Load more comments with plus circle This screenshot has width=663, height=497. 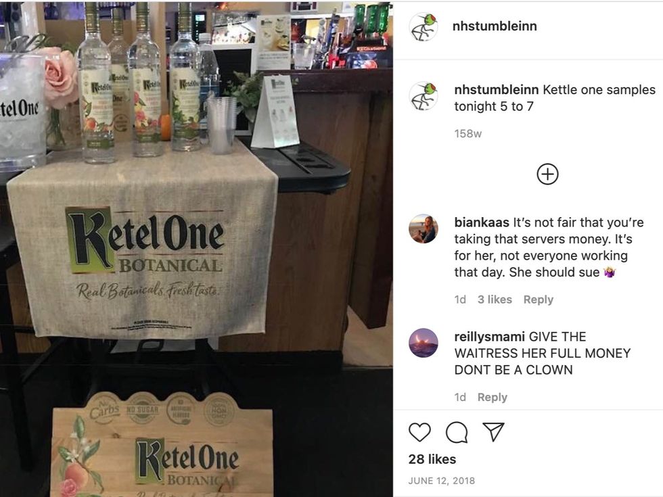(x=547, y=174)
